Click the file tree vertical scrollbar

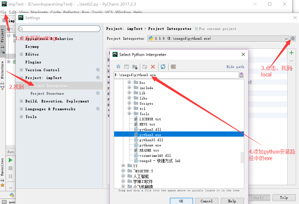pos(242,157)
